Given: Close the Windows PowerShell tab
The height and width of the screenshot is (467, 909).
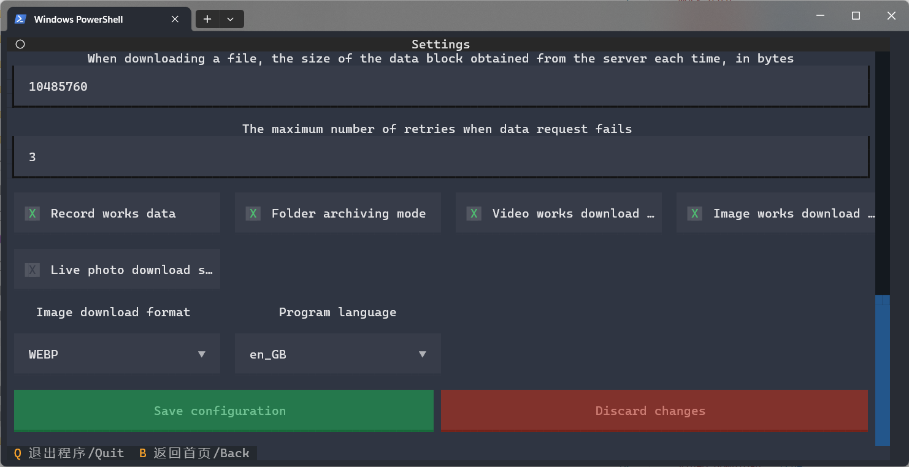Looking at the screenshot, I should coord(175,19).
